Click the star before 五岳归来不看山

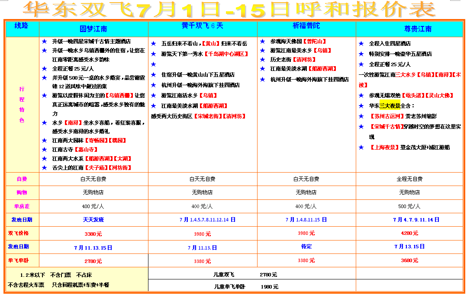coord(154,44)
